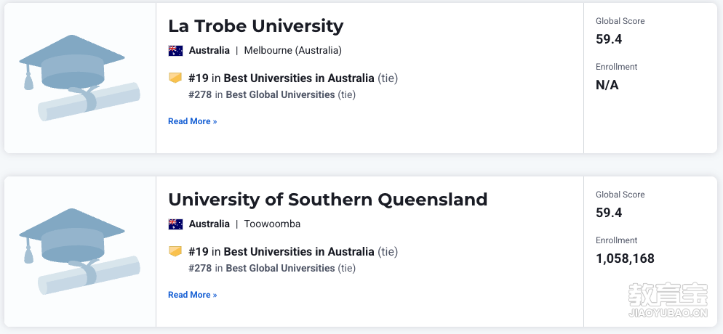Image resolution: width=723 pixels, height=334 pixels.
Task: Open University of Southern Queensland title link
Action: (x=327, y=200)
